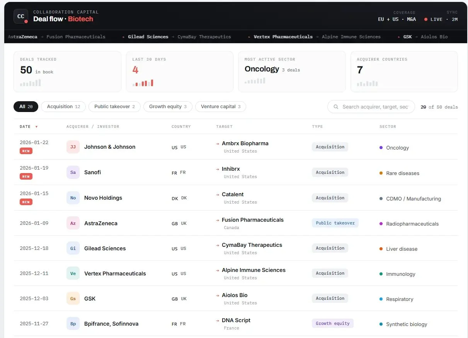The image size is (468, 338).
Task: Click the CC Collaboration Capital logo
Action: [x=21, y=16]
